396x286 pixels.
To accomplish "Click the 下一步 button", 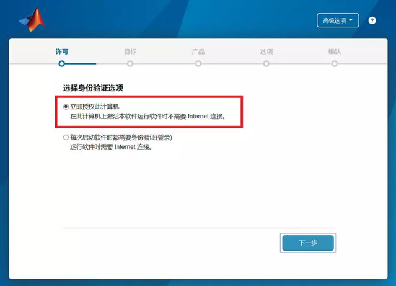I will [308, 243].
